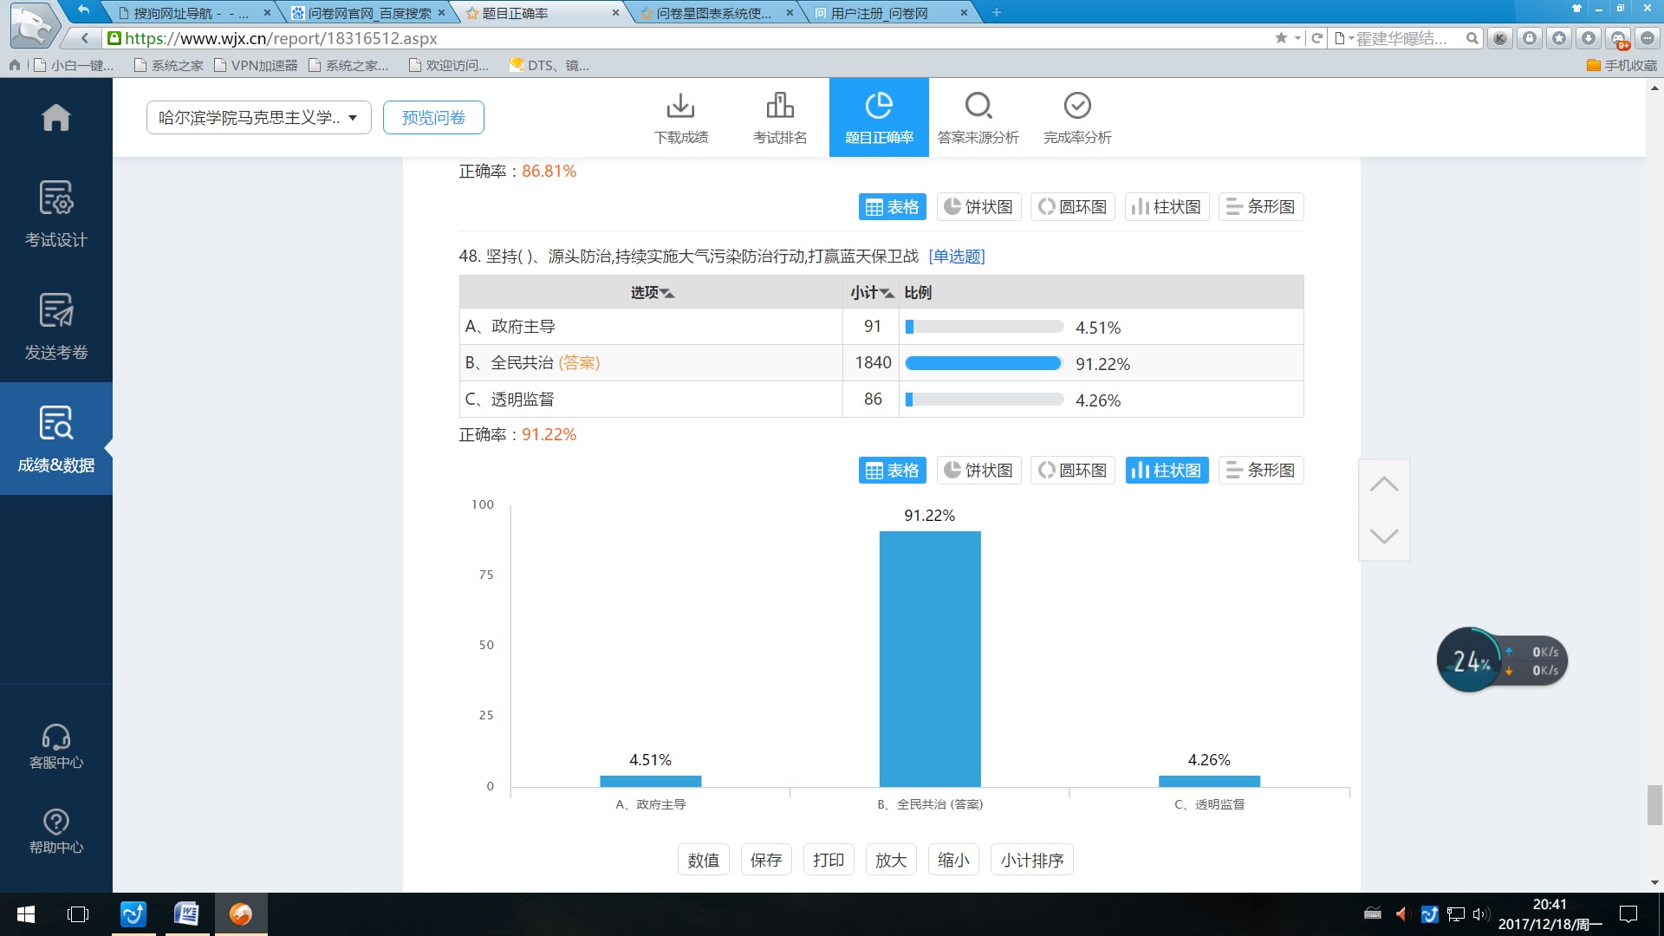Open 帮助中心 question mark icon
The image size is (1664, 936).
[55, 831]
